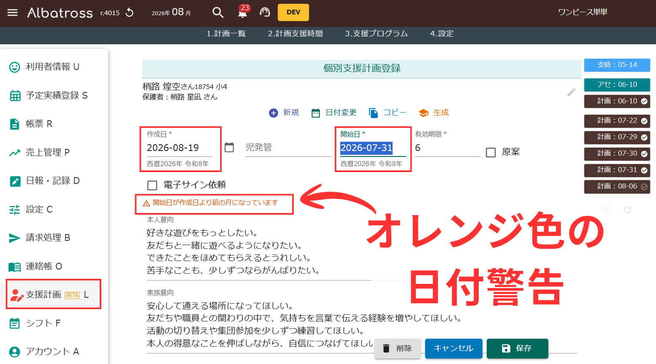Select the 計画：07-22 chip
This screenshot has width=656, height=364.
[x=617, y=121]
